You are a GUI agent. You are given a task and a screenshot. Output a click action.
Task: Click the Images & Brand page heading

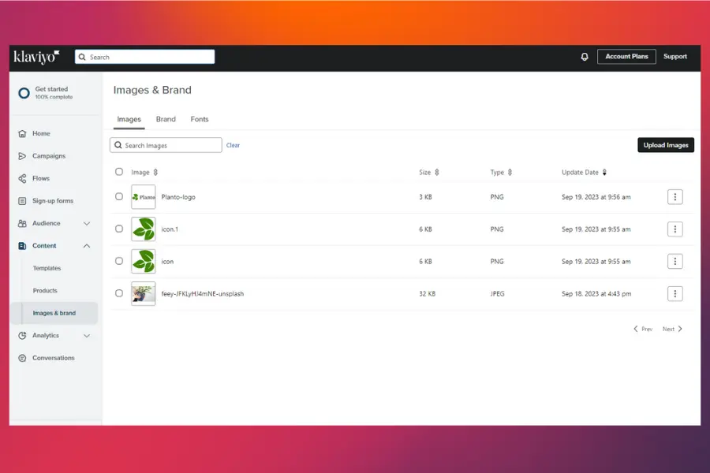point(152,90)
